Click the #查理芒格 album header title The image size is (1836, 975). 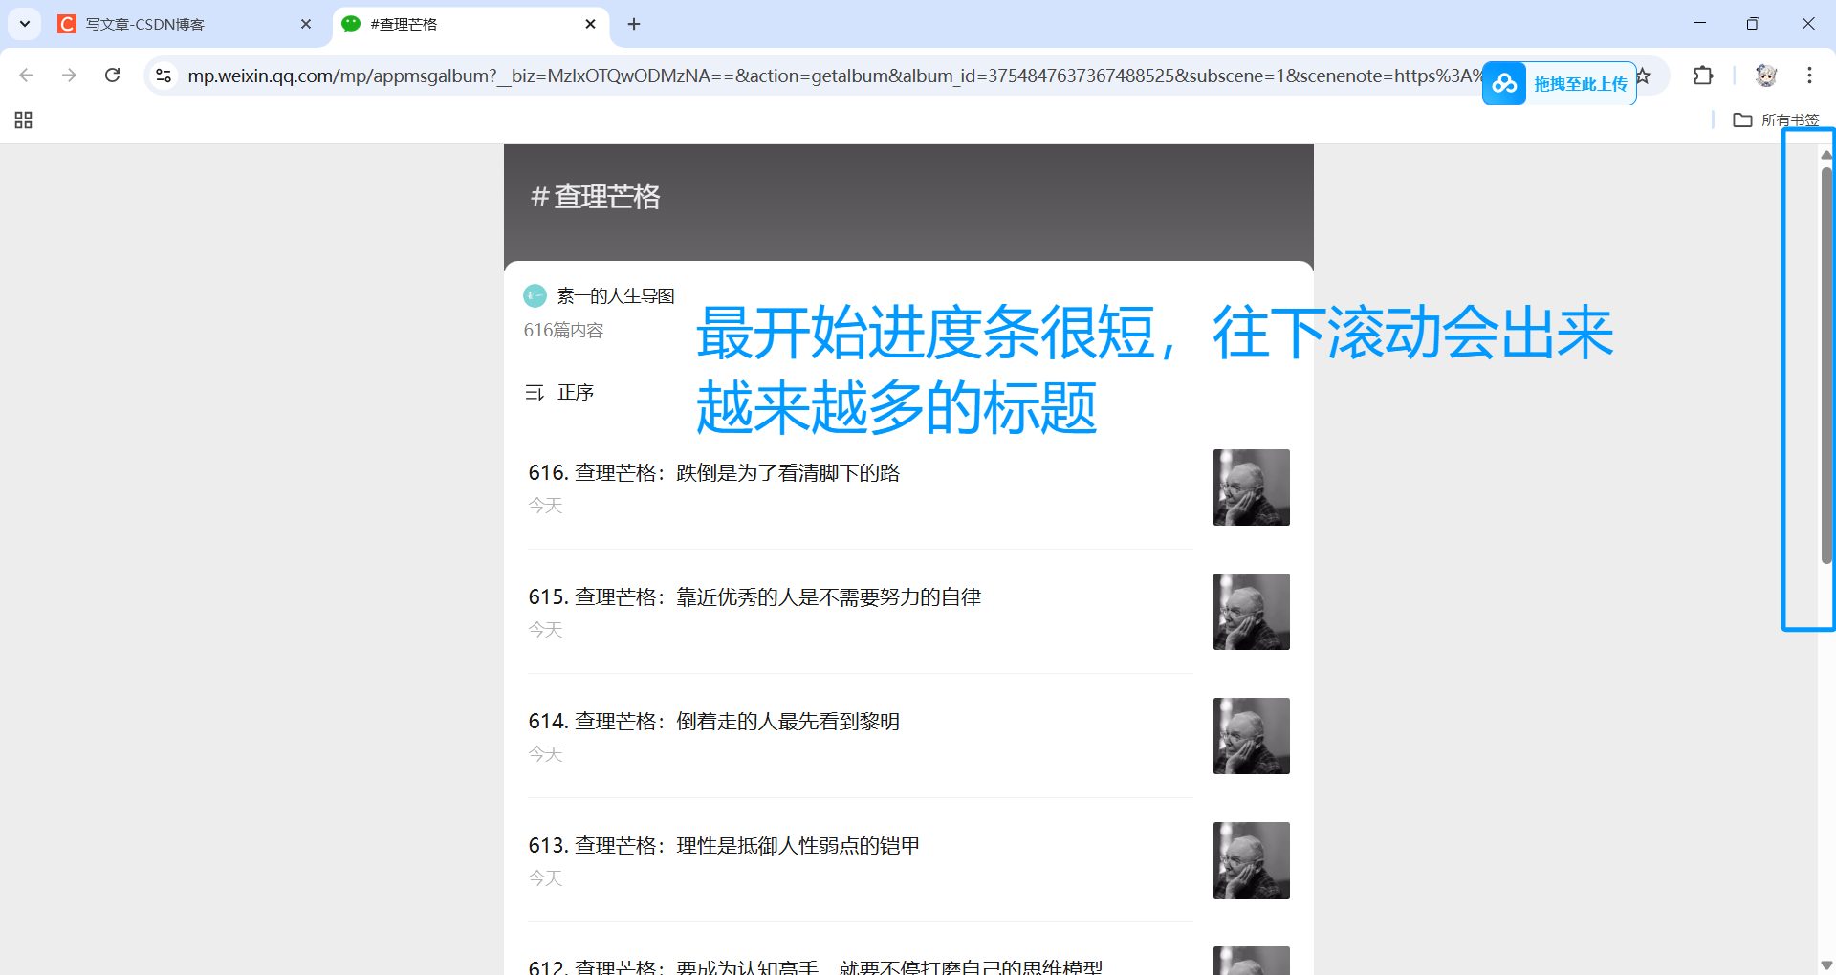(x=596, y=197)
